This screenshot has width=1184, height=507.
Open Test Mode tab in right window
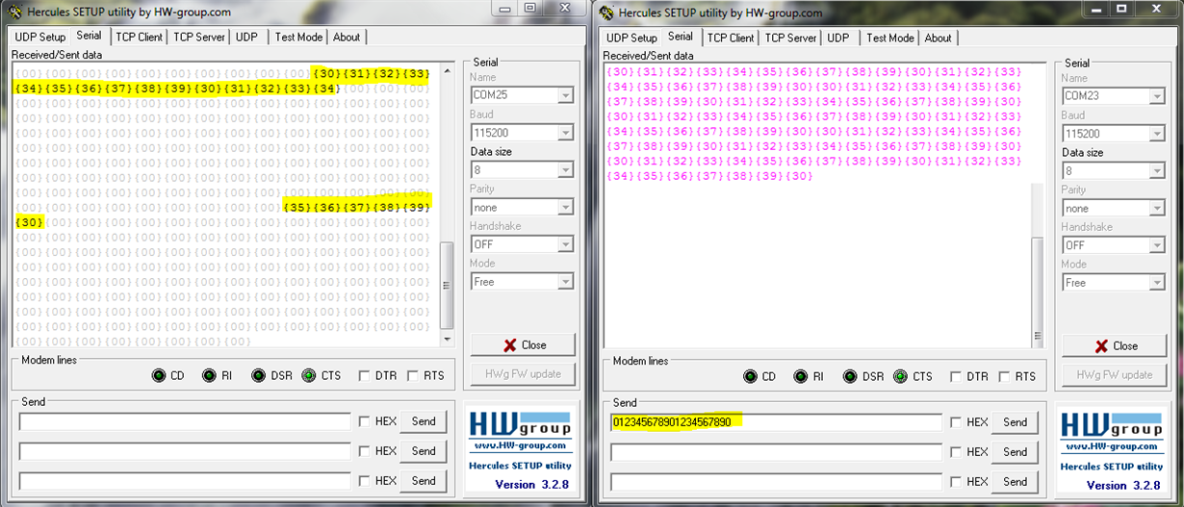[x=889, y=38]
